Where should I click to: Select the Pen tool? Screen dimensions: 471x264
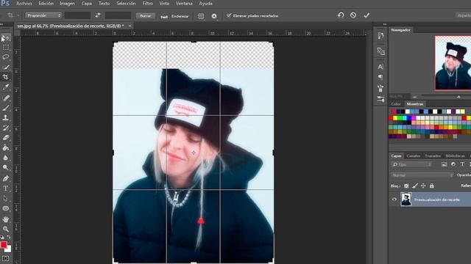[x=6, y=178]
